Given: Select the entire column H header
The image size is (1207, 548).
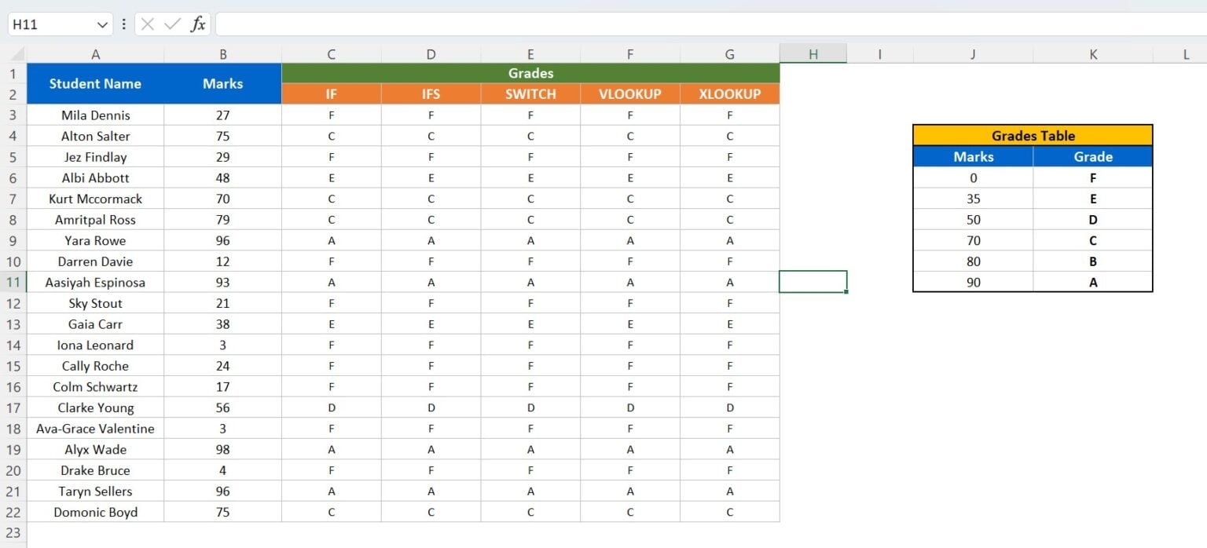Looking at the screenshot, I should tap(813, 53).
